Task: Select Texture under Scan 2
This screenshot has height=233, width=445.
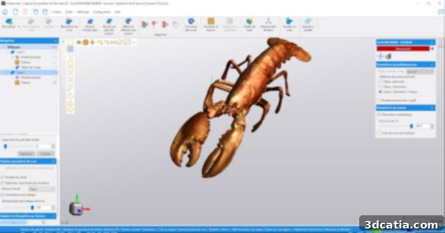Action: click(x=25, y=82)
